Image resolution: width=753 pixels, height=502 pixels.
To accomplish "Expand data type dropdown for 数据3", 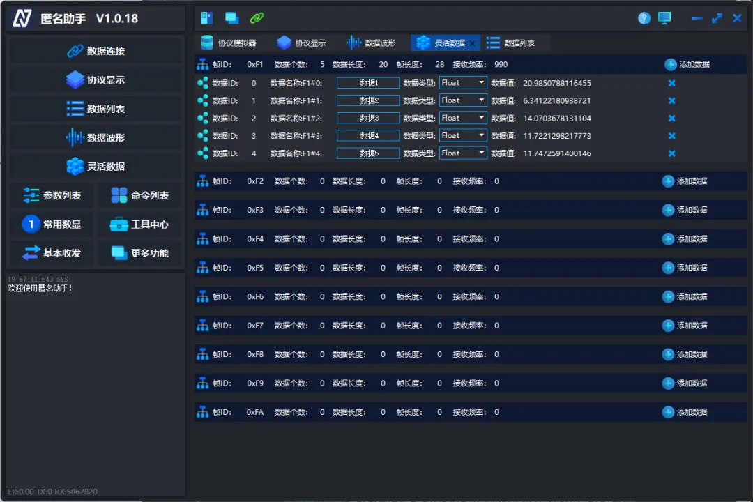I will pyautogui.click(x=463, y=118).
